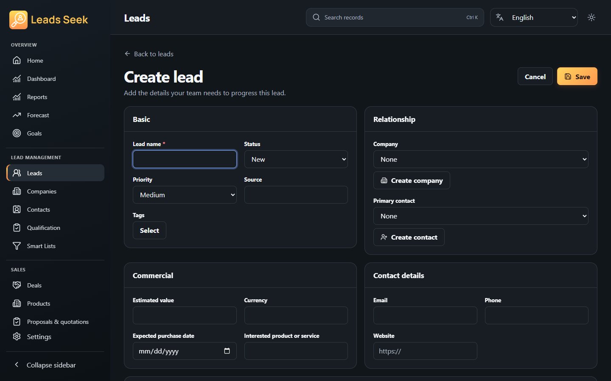Click the Companies building icon
This screenshot has width=611, height=381.
coord(17,191)
